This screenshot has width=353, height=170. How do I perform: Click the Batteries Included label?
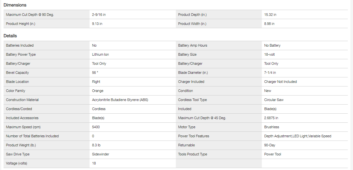click(x=20, y=45)
